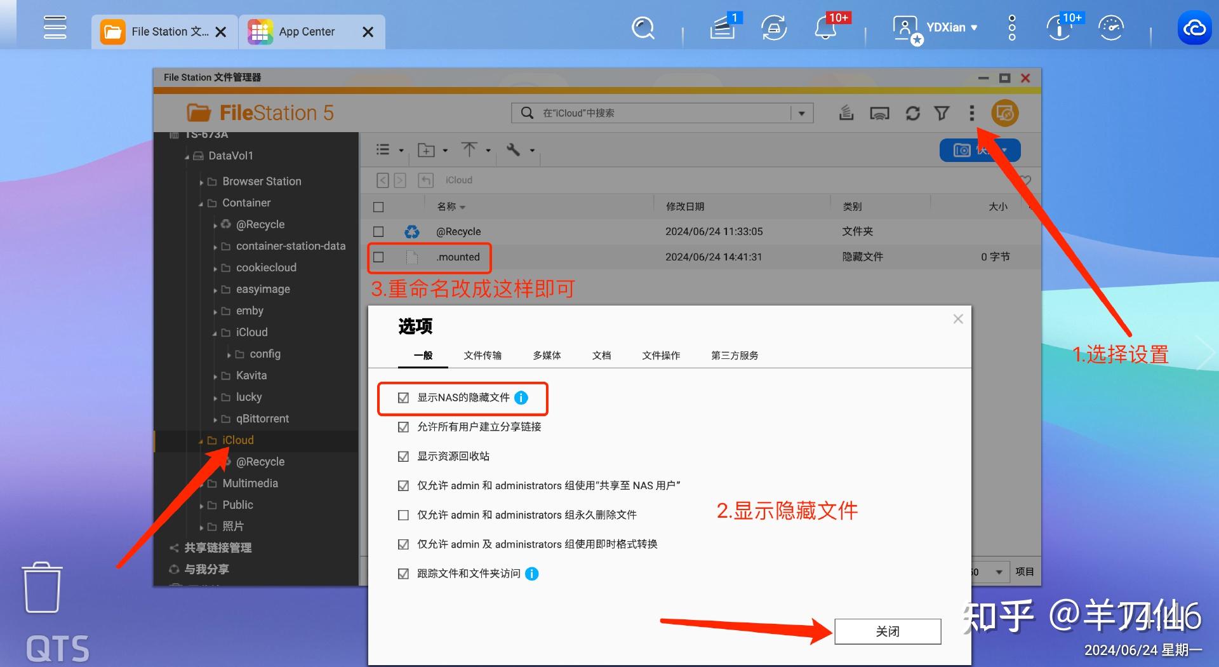Image resolution: width=1219 pixels, height=667 pixels.
Task: Open the QTS main menu hamburger icon
Action: click(x=55, y=28)
